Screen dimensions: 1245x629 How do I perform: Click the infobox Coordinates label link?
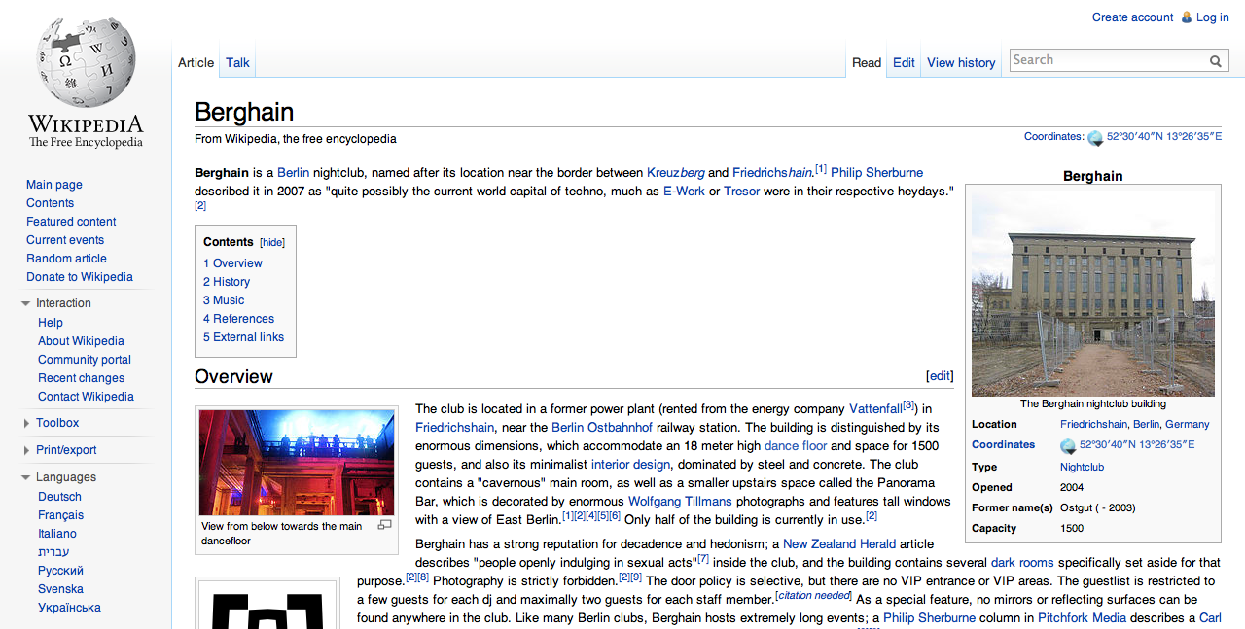(x=1003, y=445)
